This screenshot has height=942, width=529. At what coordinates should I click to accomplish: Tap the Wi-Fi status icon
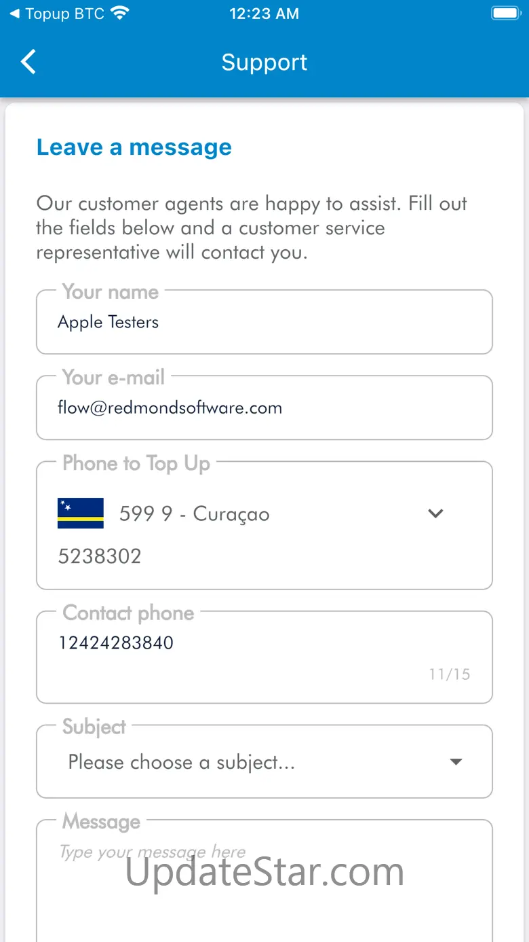120,14
